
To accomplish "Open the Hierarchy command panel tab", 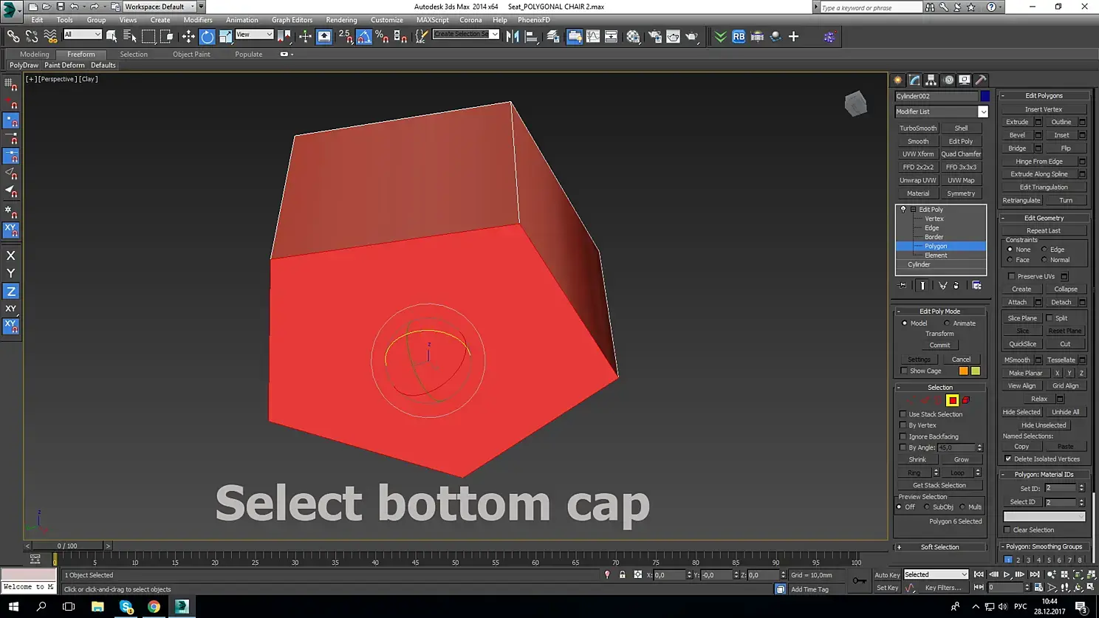I will 931,80.
